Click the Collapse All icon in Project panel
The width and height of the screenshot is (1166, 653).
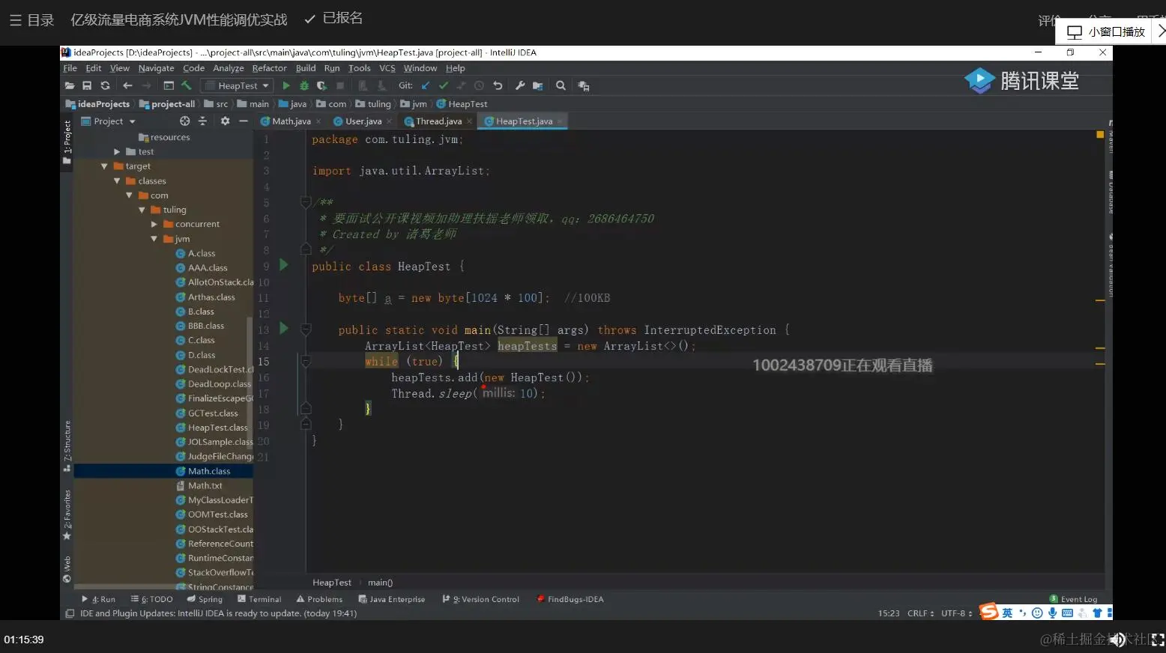[x=202, y=121]
